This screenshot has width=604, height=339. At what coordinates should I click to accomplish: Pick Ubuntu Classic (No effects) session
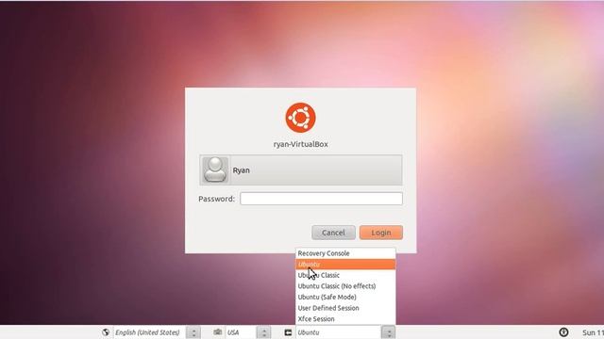345,286
